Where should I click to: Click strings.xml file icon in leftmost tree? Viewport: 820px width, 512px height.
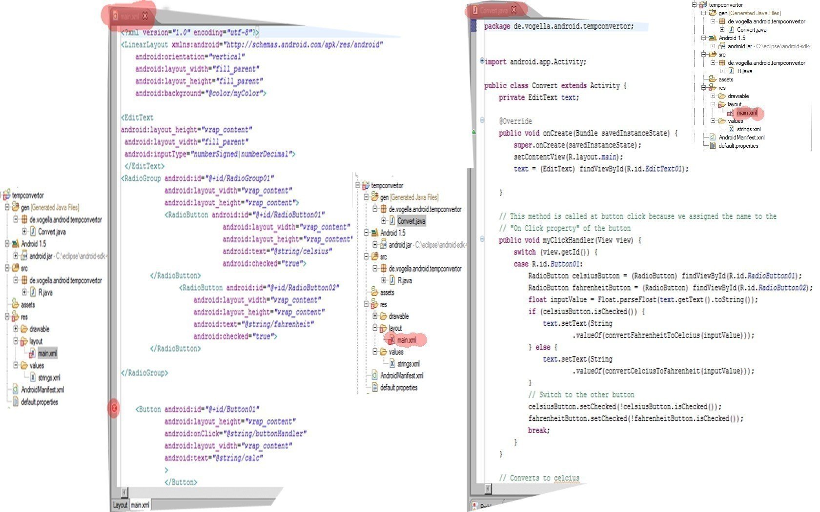click(33, 377)
